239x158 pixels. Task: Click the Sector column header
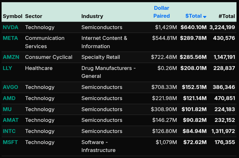34,16
